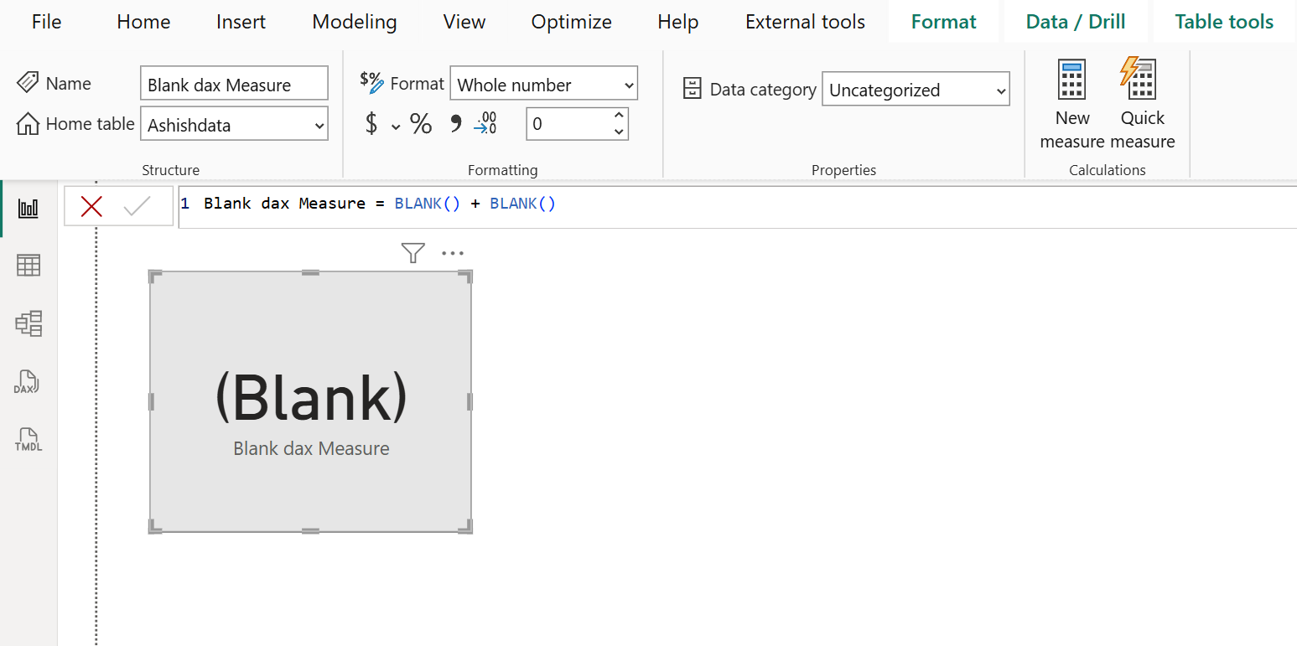Open the External tools tab
The height and width of the screenshot is (646, 1297).
[x=804, y=22]
